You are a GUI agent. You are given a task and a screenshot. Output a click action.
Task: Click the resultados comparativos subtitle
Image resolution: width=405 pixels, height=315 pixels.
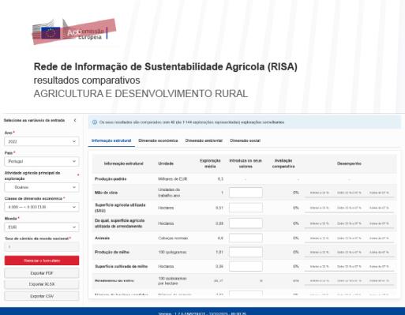[x=87, y=81]
